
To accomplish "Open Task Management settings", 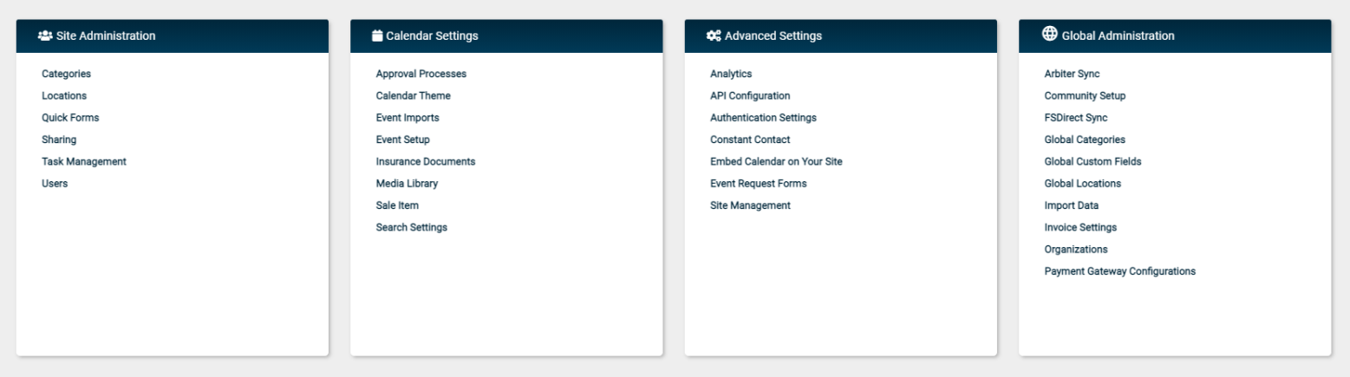I will coord(84,162).
